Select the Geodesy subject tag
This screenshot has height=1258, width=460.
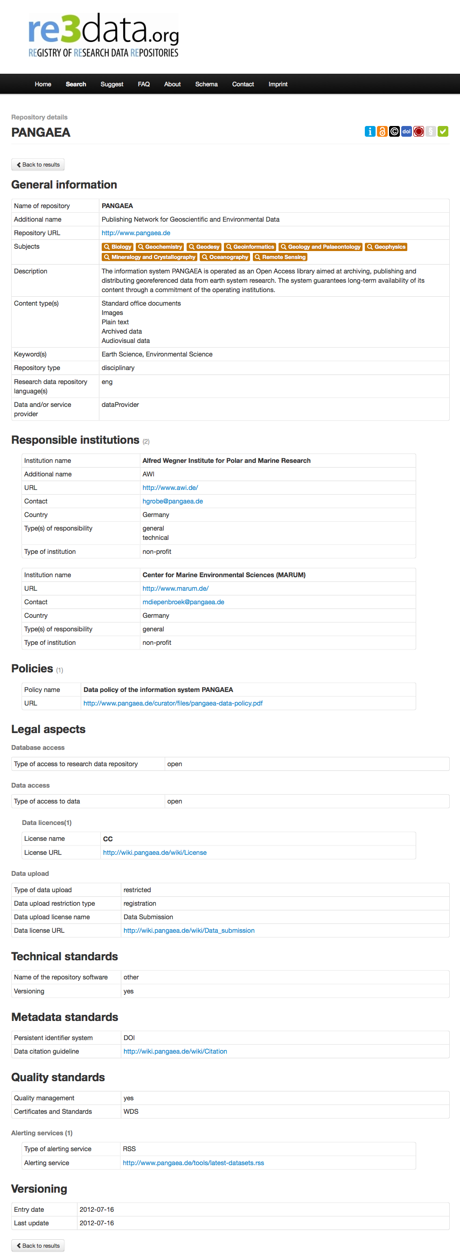click(203, 247)
